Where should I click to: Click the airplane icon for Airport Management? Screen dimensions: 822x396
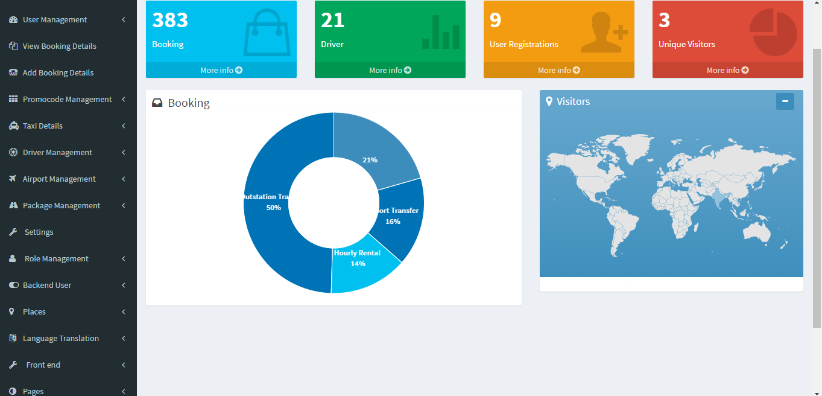13,179
